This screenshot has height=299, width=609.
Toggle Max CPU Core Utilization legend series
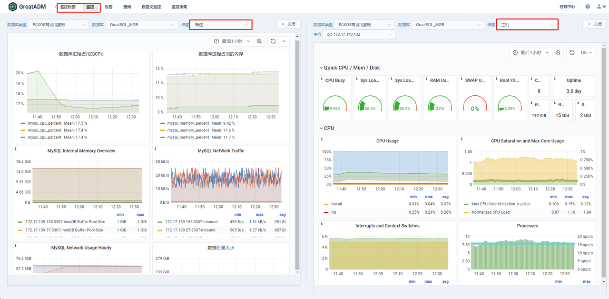[494, 204]
